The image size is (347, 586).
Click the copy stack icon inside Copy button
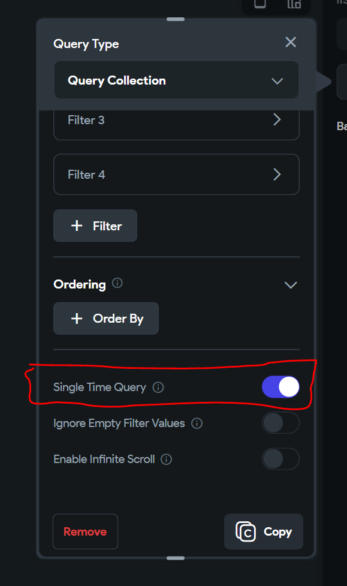tap(246, 531)
